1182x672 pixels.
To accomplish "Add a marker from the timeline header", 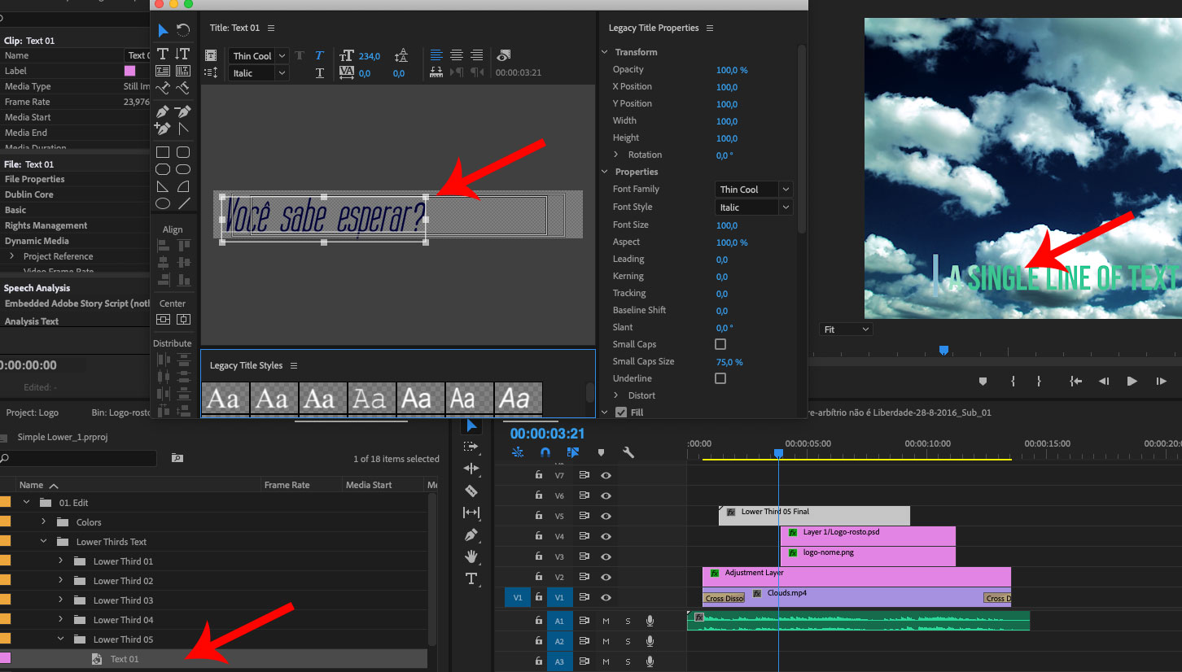I will [601, 452].
